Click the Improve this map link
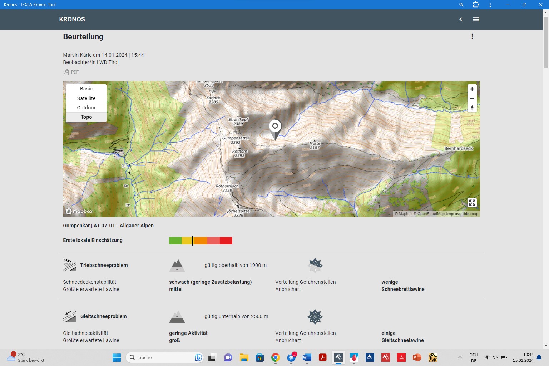 tap(462, 214)
